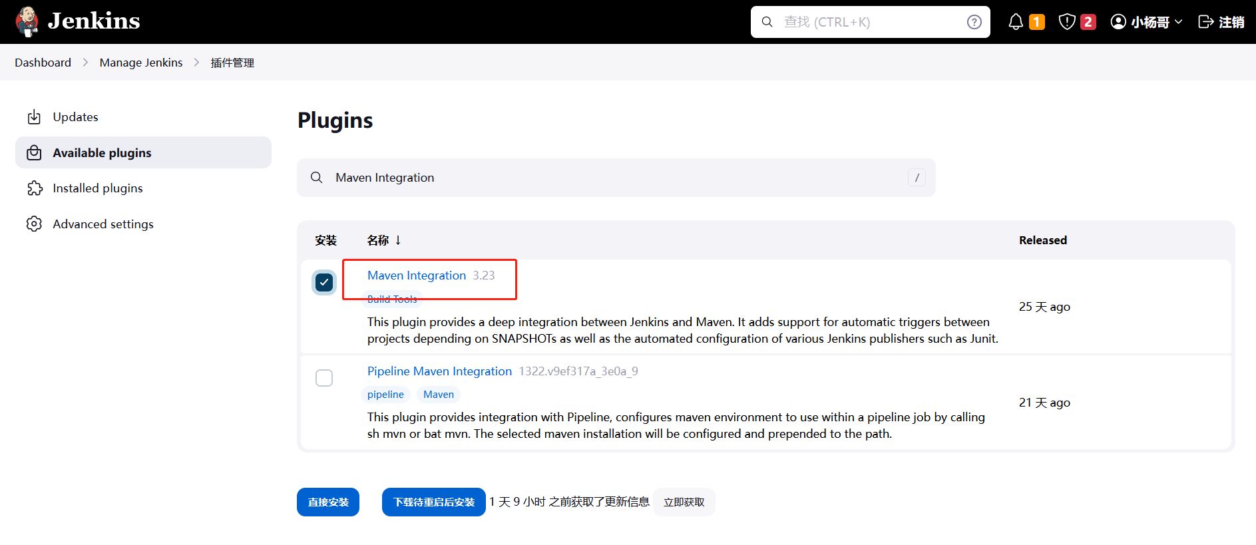The width and height of the screenshot is (1256, 545).
Task: Open the security shield warnings icon
Action: pos(1067,22)
